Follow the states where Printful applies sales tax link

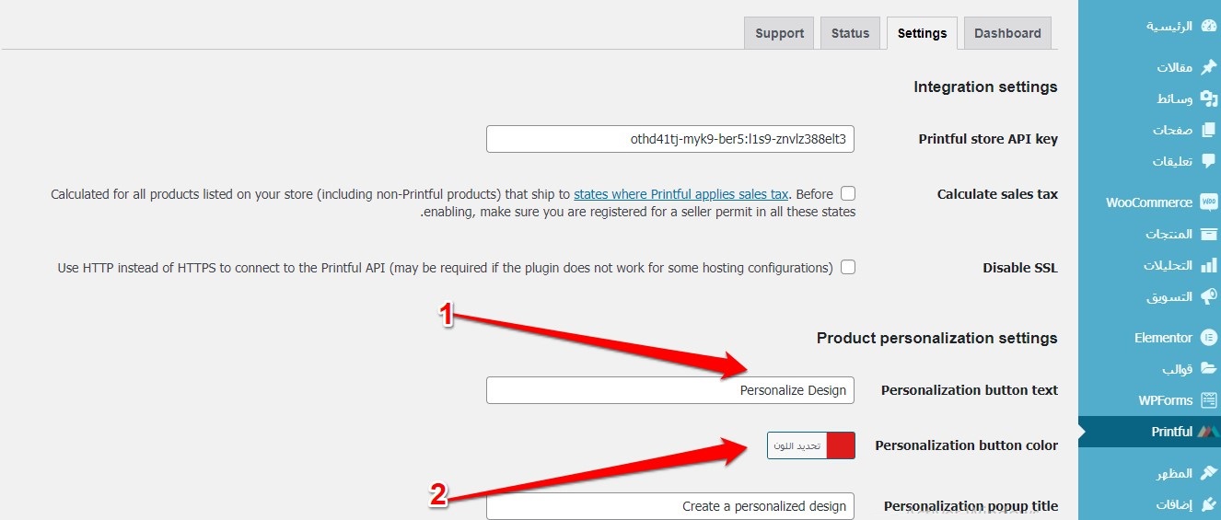[680, 194]
